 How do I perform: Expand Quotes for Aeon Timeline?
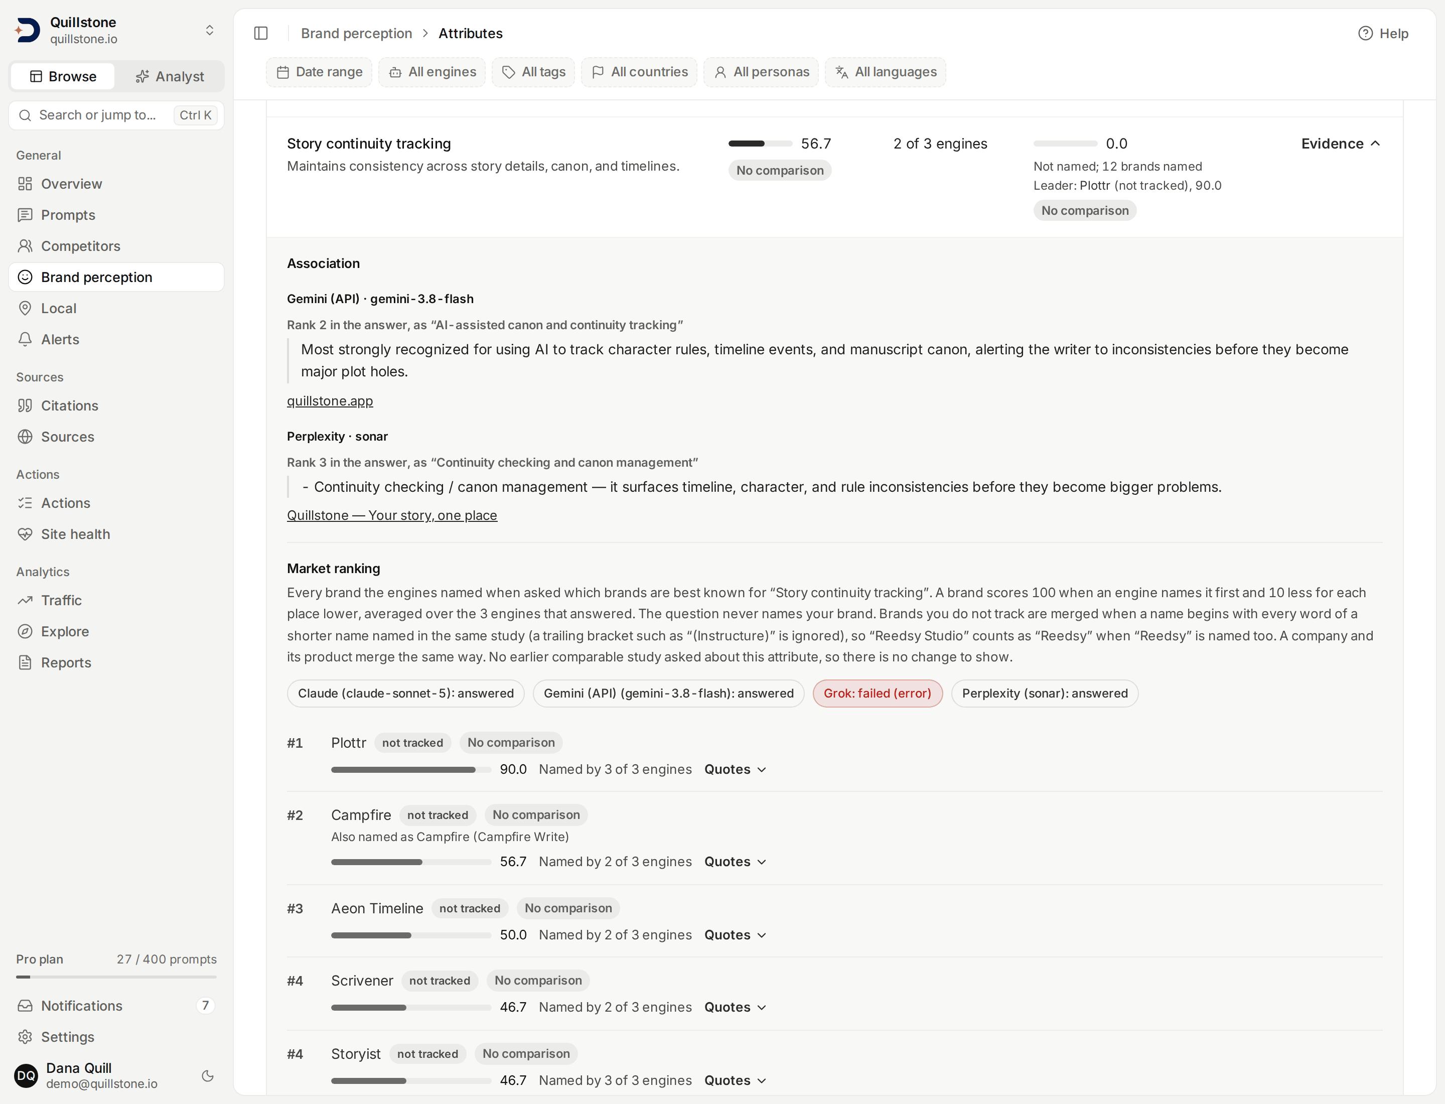point(736,934)
